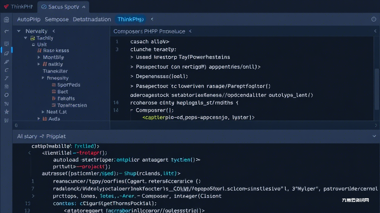
Task: Click the autoload stactrioper code line
Action: pos(127,160)
